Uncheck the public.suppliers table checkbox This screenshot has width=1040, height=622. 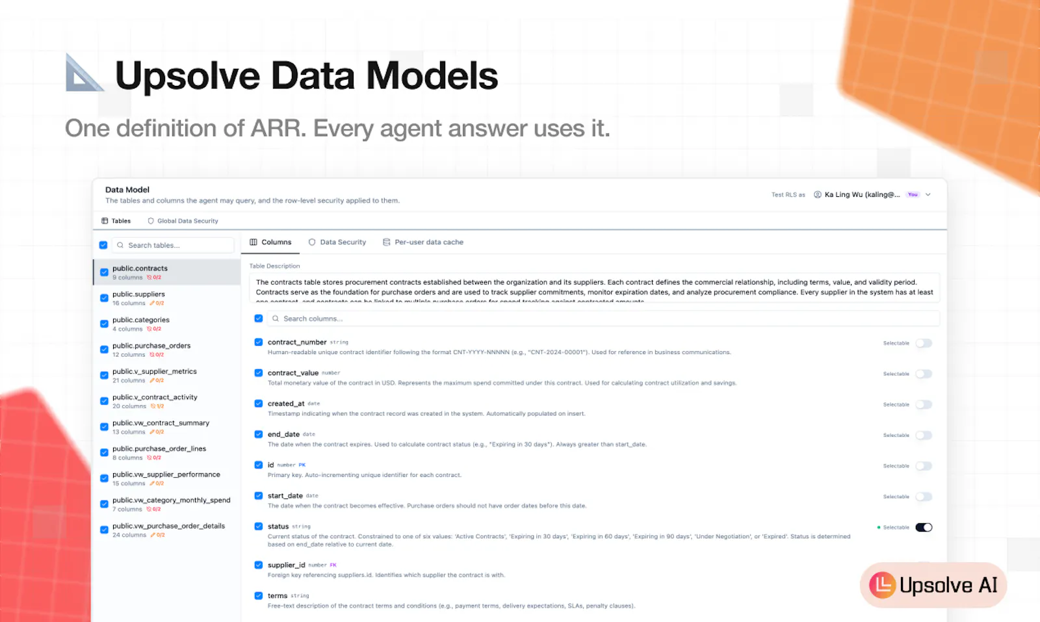click(104, 298)
